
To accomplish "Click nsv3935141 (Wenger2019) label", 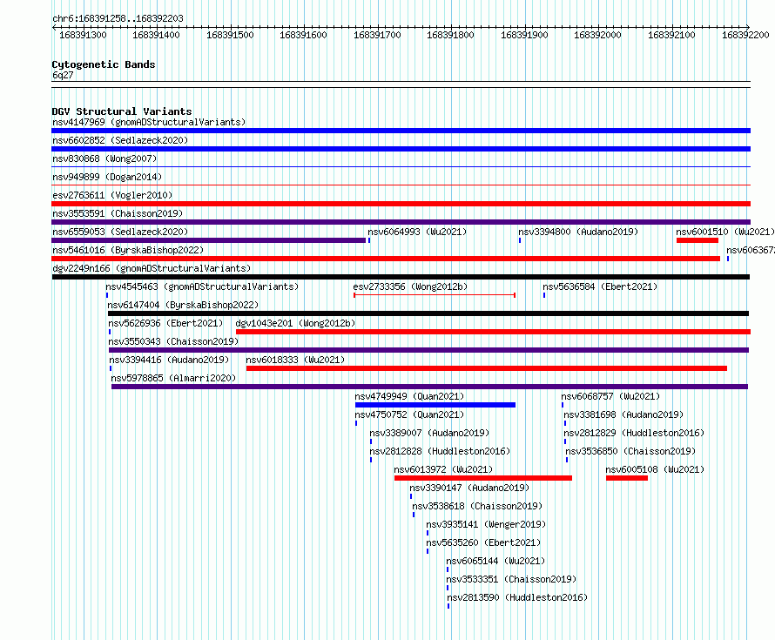I will pos(487,524).
